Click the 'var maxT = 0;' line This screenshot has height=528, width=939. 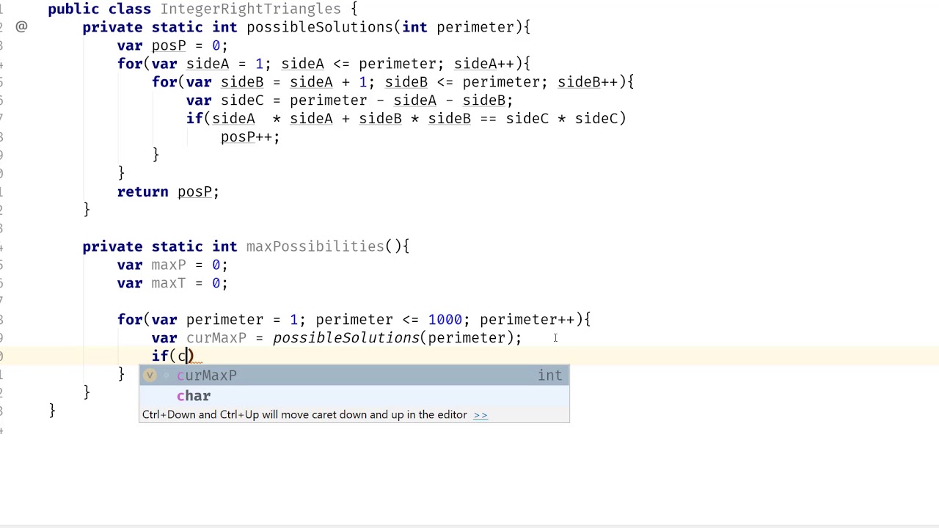pyautogui.click(x=172, y=283)
